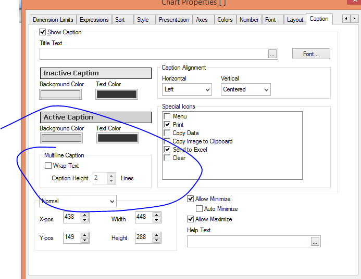This screenshot has height=279, width=361.
Task: Click into the Title Text field
Action: pos(154,54)
